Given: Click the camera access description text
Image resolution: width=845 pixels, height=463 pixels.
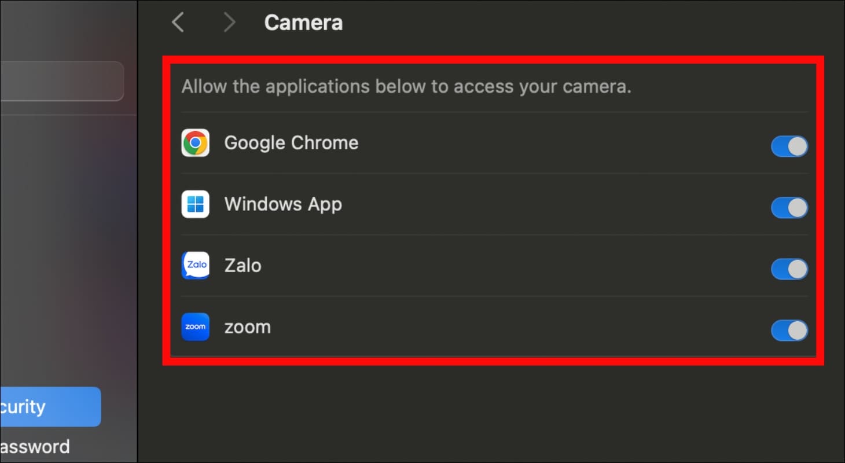Looking at the screenshot, I should 406,87.
